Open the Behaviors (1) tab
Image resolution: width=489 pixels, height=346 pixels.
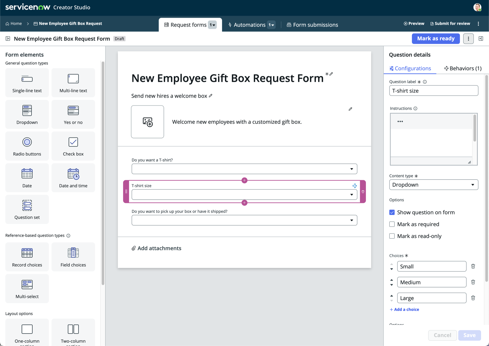tap(463, 68)
